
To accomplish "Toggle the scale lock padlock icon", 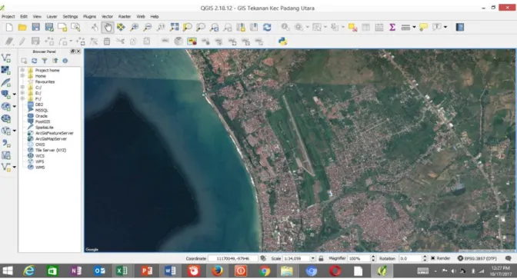I will tap(321, 258).
